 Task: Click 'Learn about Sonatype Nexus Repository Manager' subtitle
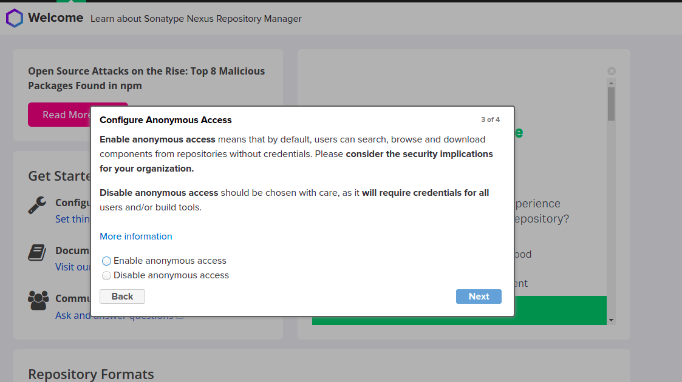pyautogui.click(x=196, y=19)
